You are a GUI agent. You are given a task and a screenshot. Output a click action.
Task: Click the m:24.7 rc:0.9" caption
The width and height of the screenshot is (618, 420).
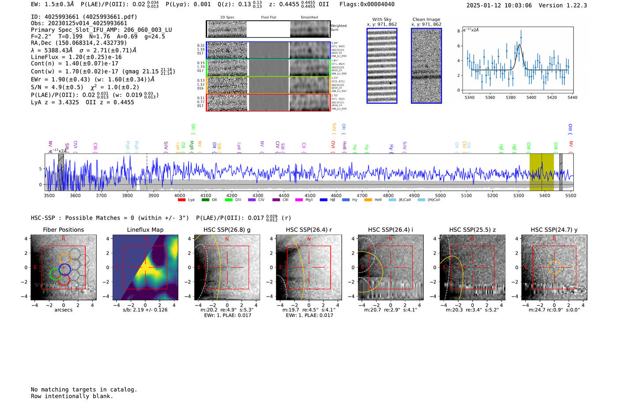coord(554,310)
